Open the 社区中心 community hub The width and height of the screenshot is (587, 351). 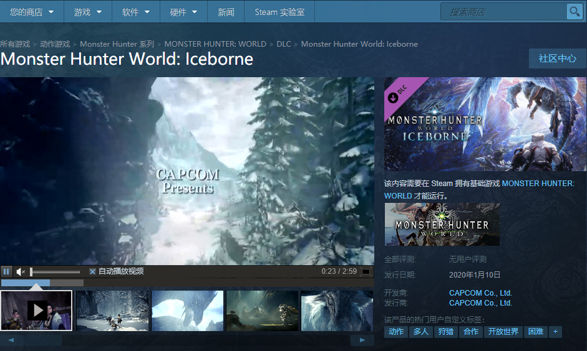coord(557,58)
